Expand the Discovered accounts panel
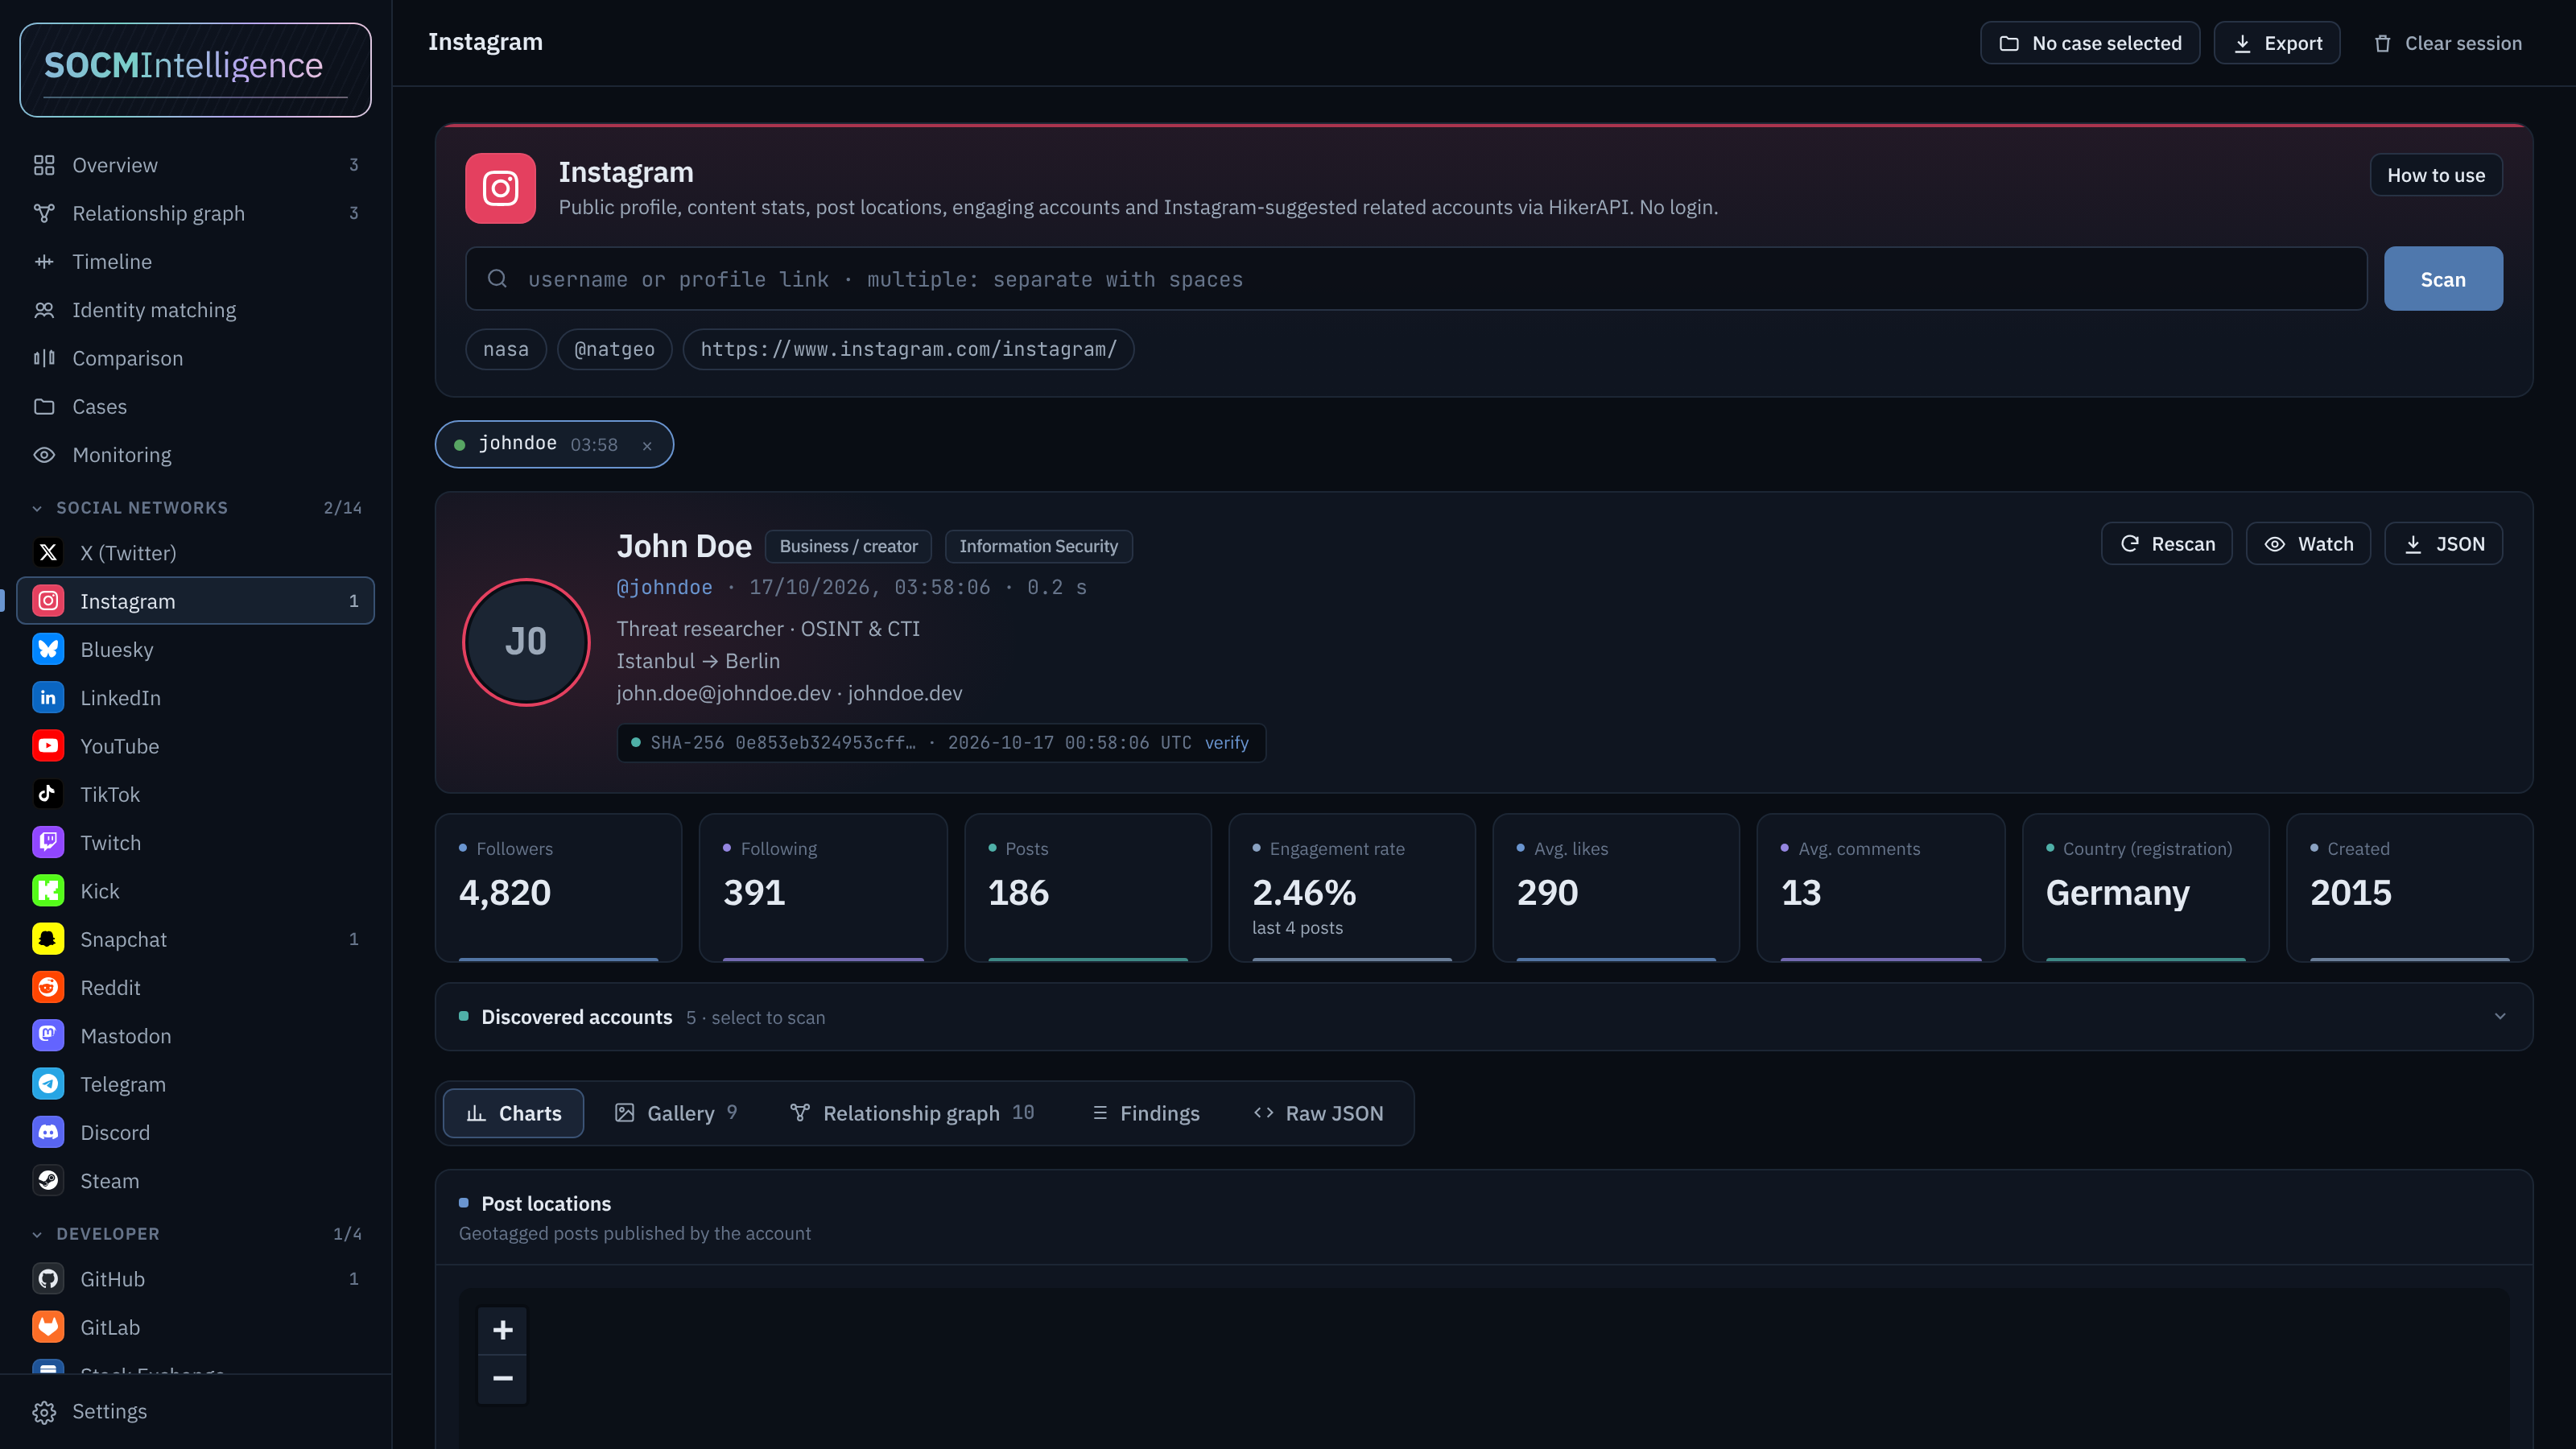Image resolution: width=2576 pixels, height=1449 pixels. click(x=1483, y=1017)
